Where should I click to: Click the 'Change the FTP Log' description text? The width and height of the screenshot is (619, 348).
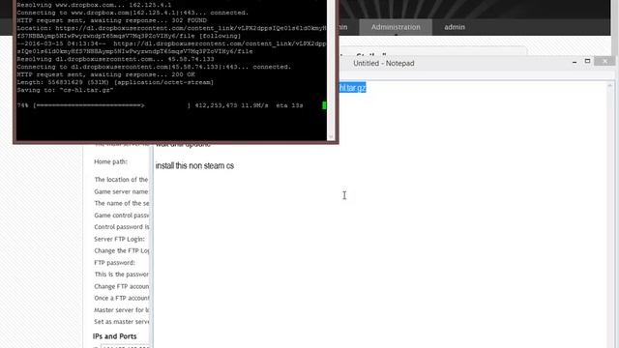point(122,251)
